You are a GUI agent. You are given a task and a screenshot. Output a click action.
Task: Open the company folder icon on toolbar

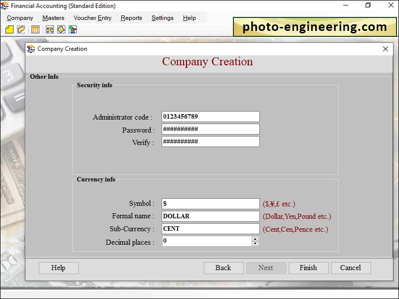click(21, 29)
